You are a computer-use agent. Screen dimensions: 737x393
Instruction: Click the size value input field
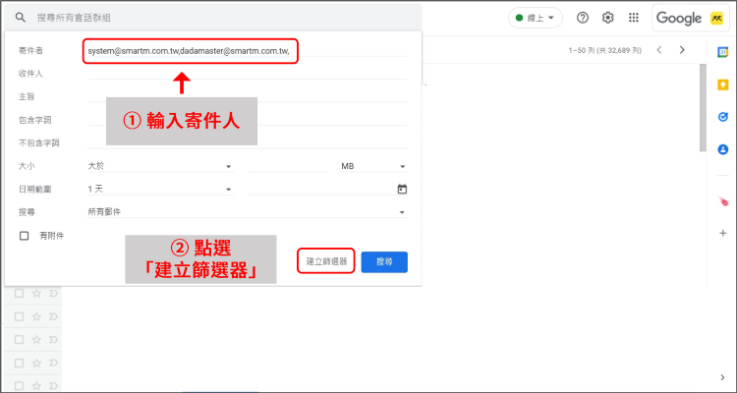[x=287, y=166]
